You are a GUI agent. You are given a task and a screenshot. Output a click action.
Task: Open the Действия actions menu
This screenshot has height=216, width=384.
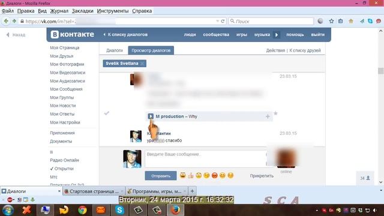click(275, 50)
